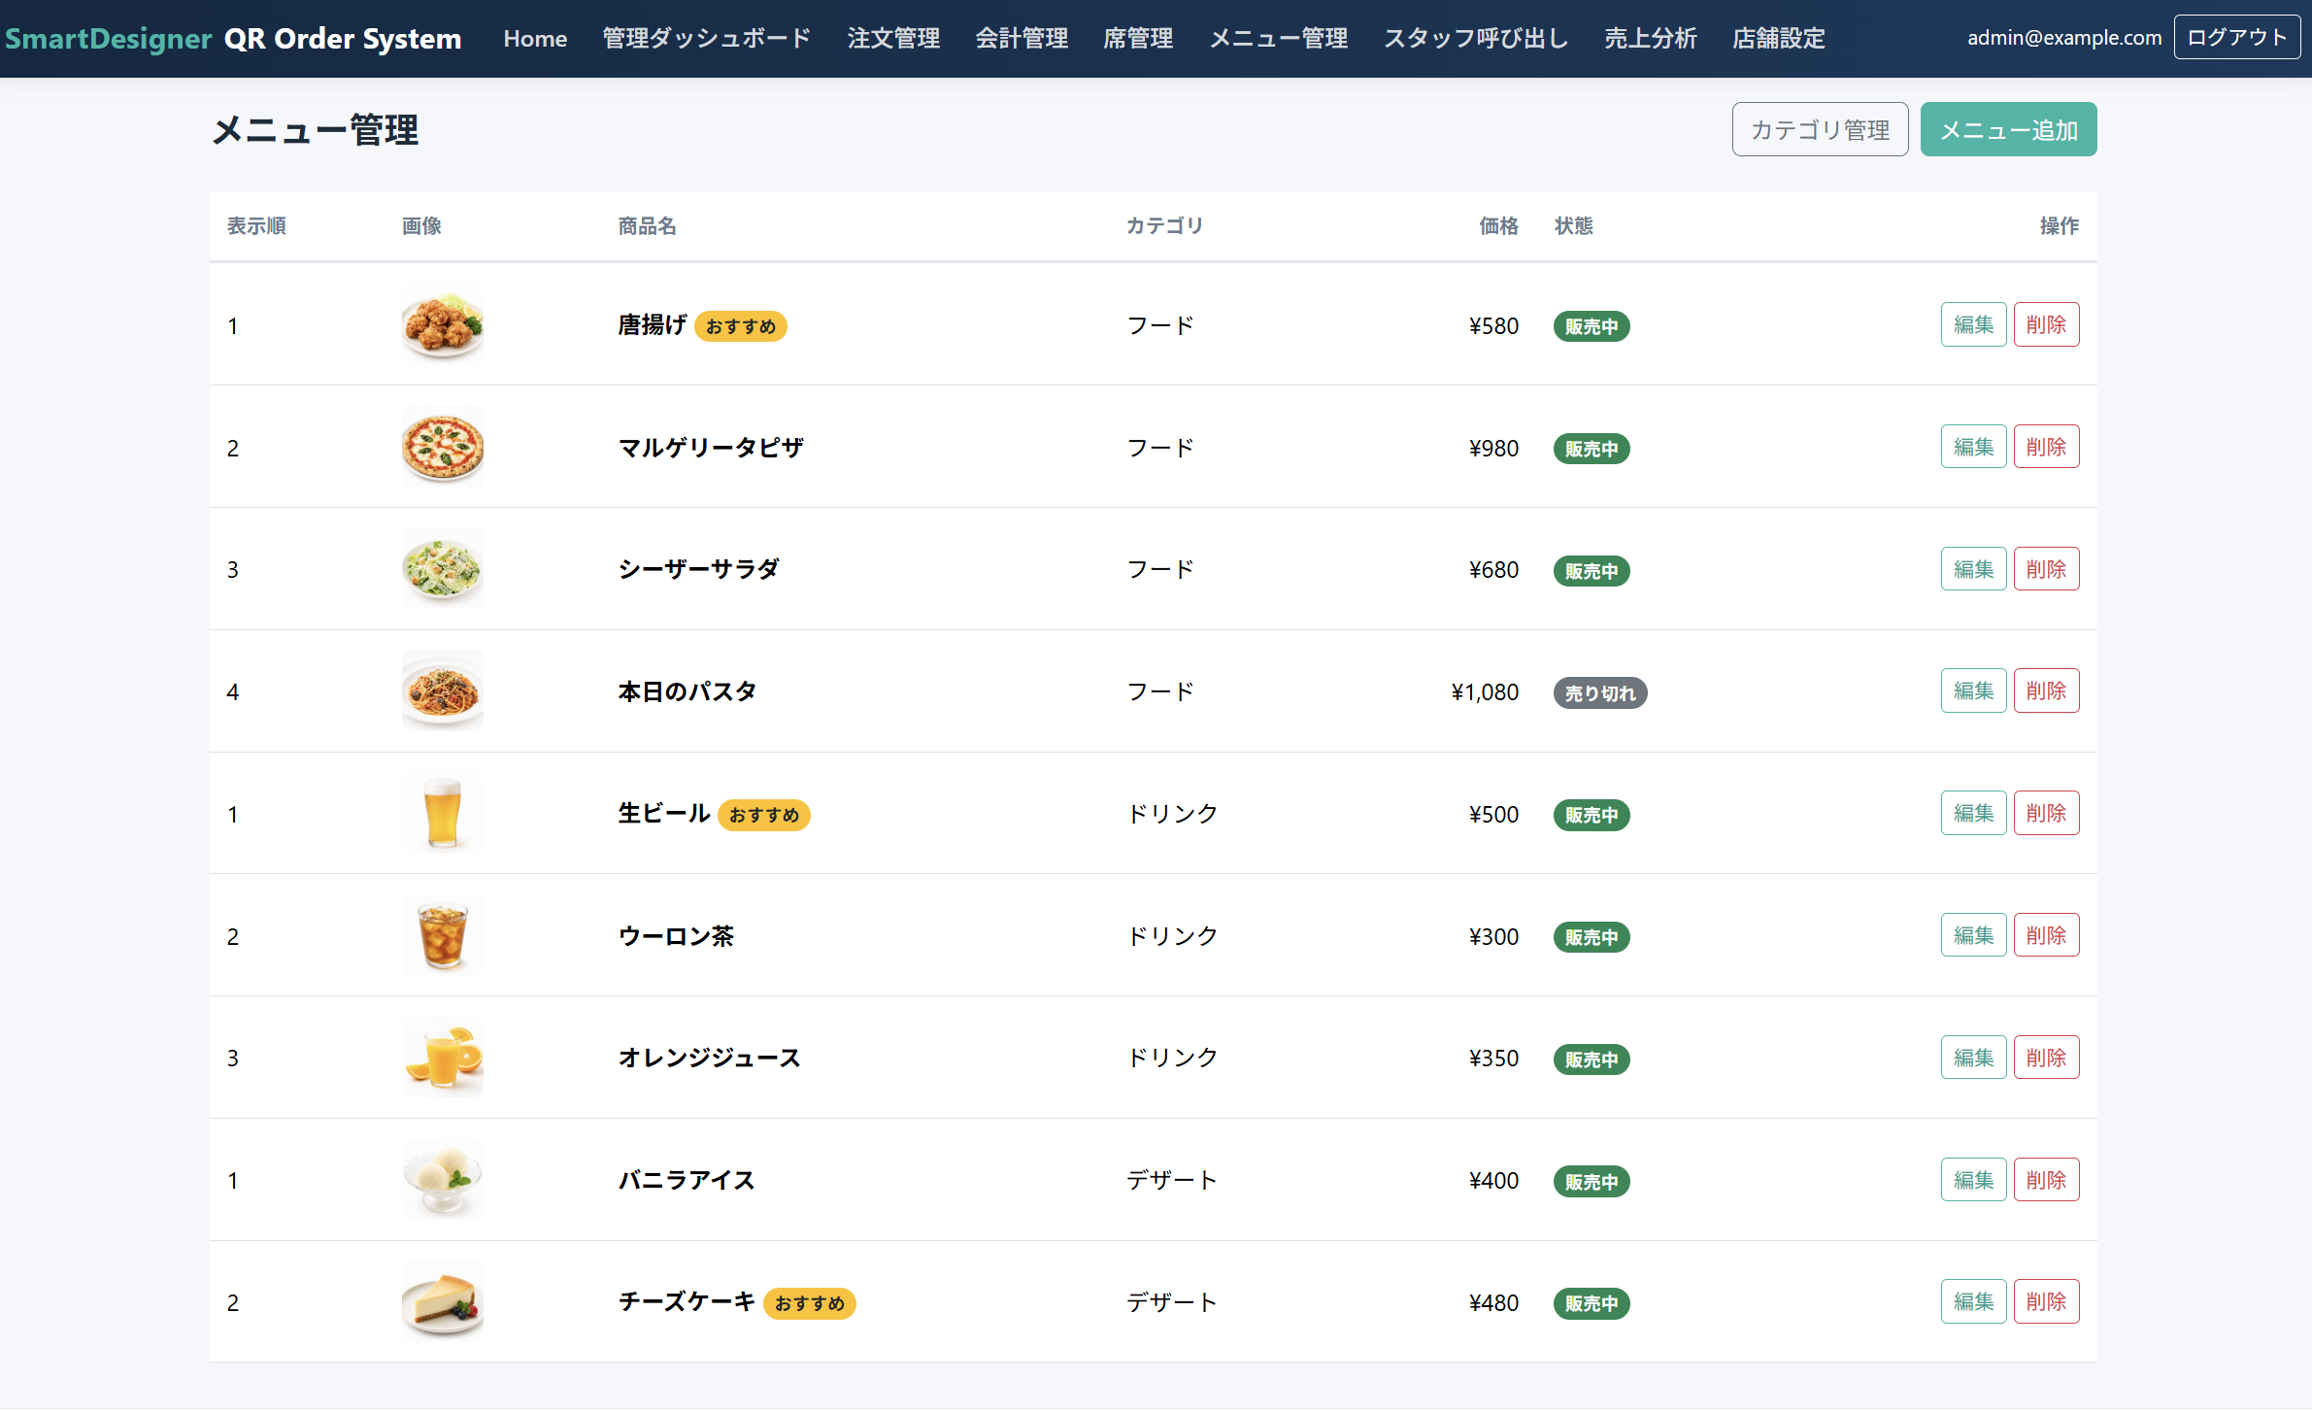Delete the チーズケーキ item
Viewport: 2312px width, 1413px height.
[2046, 1301]
